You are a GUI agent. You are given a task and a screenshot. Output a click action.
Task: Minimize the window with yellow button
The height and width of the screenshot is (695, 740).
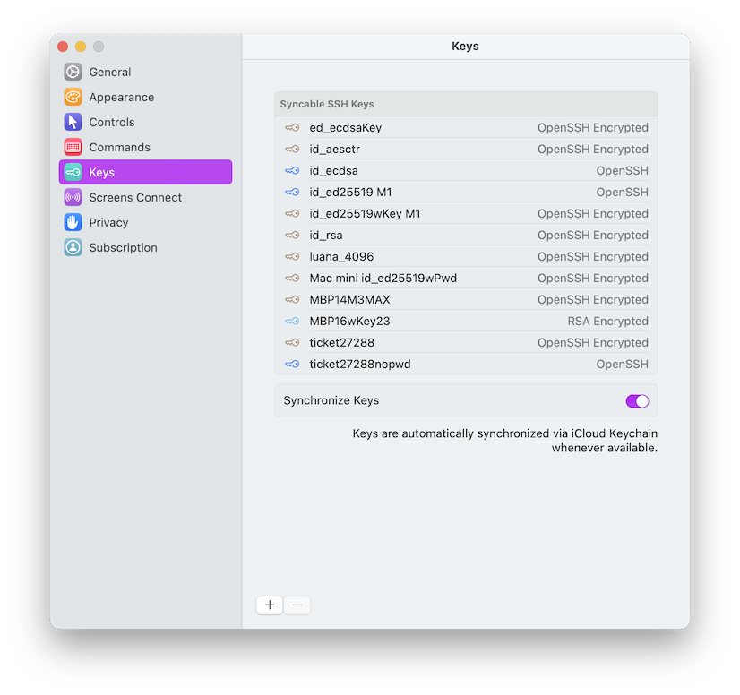(x=81, y=47)
